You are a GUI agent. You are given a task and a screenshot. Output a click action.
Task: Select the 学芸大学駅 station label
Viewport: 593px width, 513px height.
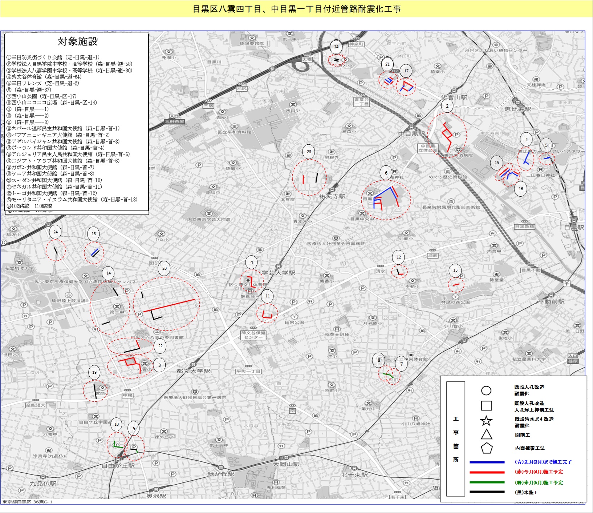click(279, 273)
